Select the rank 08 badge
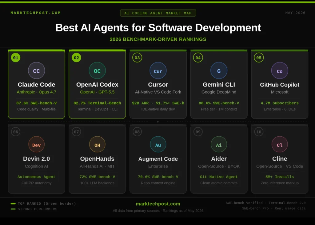315x225 pixels. pos(137,132)
